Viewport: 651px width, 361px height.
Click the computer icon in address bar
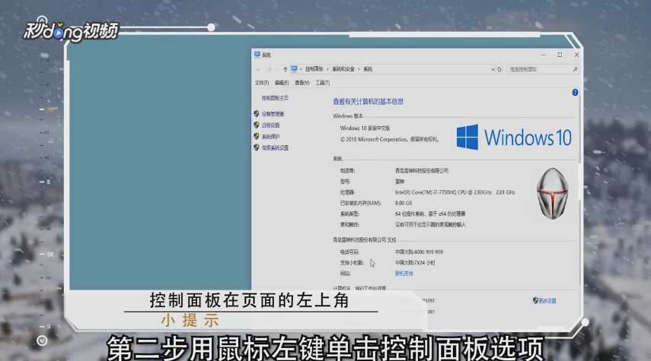pyautogui.click(x=294, y=69)
